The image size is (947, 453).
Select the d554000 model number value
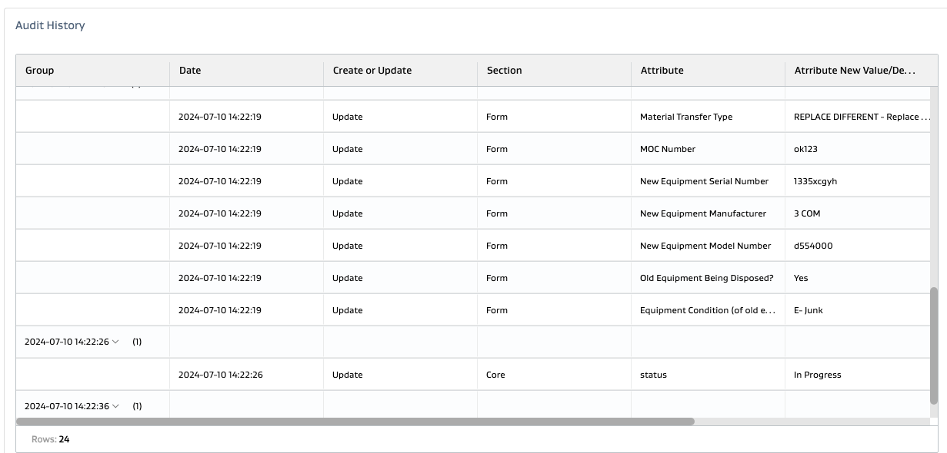pos(813,246)
